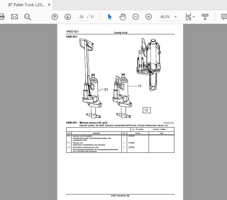Click part number 131869 in table

(x=131, y=143)
